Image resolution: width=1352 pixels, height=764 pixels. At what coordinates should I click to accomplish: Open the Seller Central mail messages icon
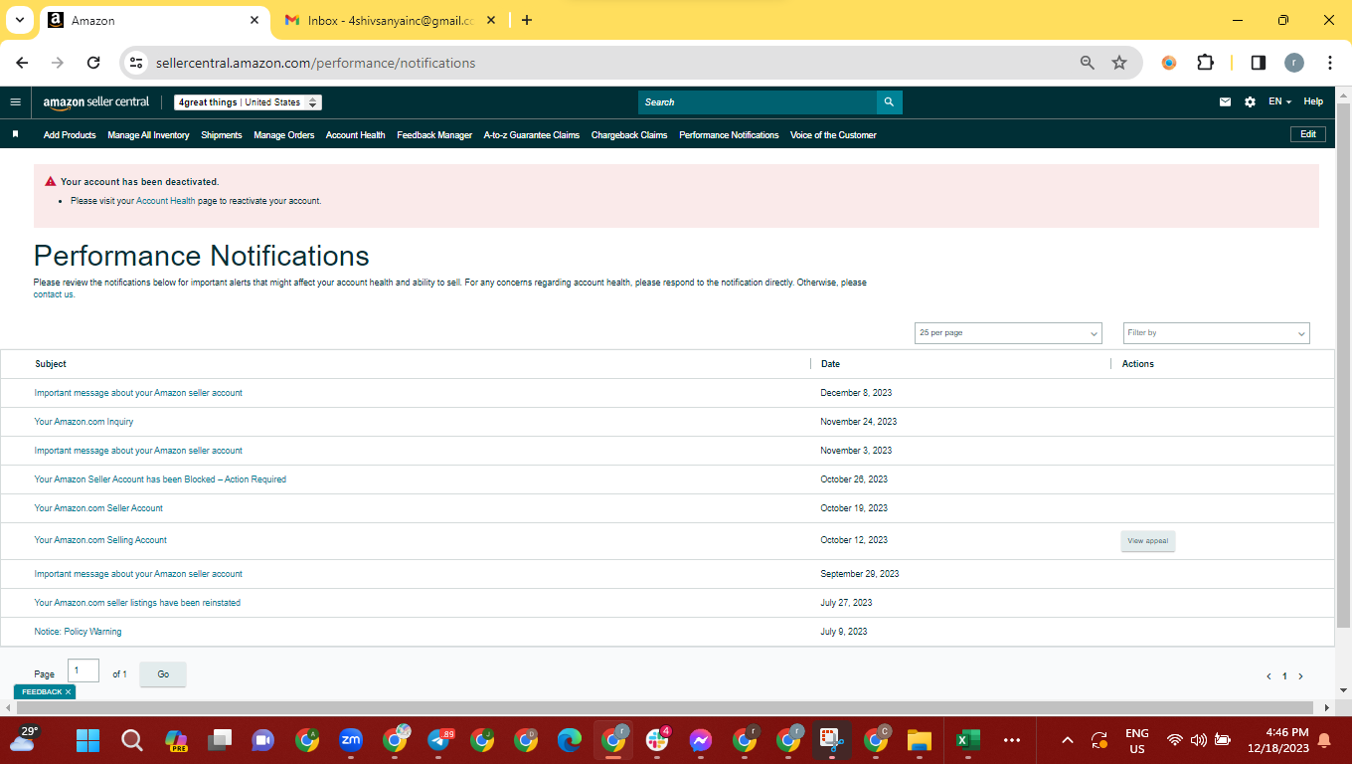tap(1225, 101)
